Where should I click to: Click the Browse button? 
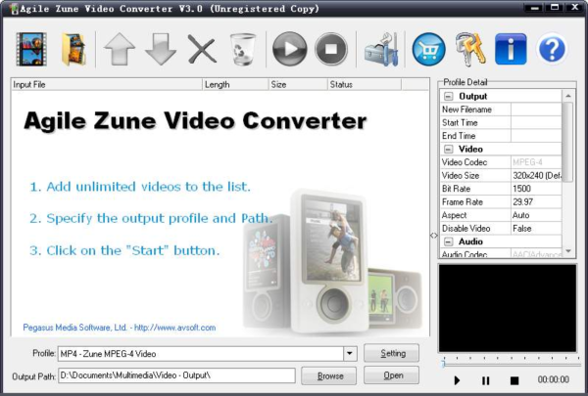pyautogui.click(x=329, y=375)
